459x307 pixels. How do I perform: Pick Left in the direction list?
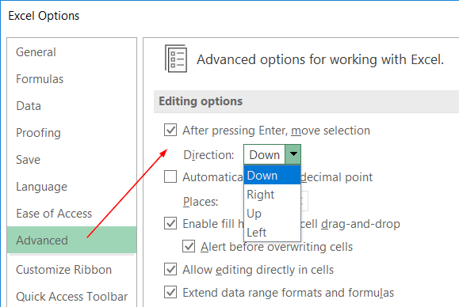pos(272,233)
